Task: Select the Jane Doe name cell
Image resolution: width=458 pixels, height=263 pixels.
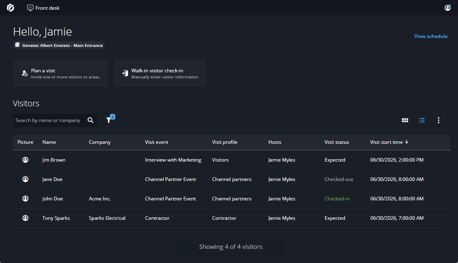Action: click(52, 179)
